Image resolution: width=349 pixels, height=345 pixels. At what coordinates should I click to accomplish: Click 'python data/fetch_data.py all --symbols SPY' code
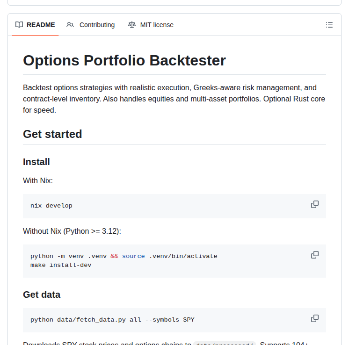click(x=112, y=320)
